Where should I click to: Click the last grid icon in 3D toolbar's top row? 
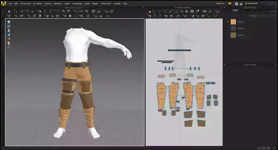(x=111, y=12)
